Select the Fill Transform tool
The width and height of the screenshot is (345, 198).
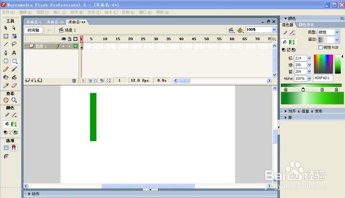[14, 36]
